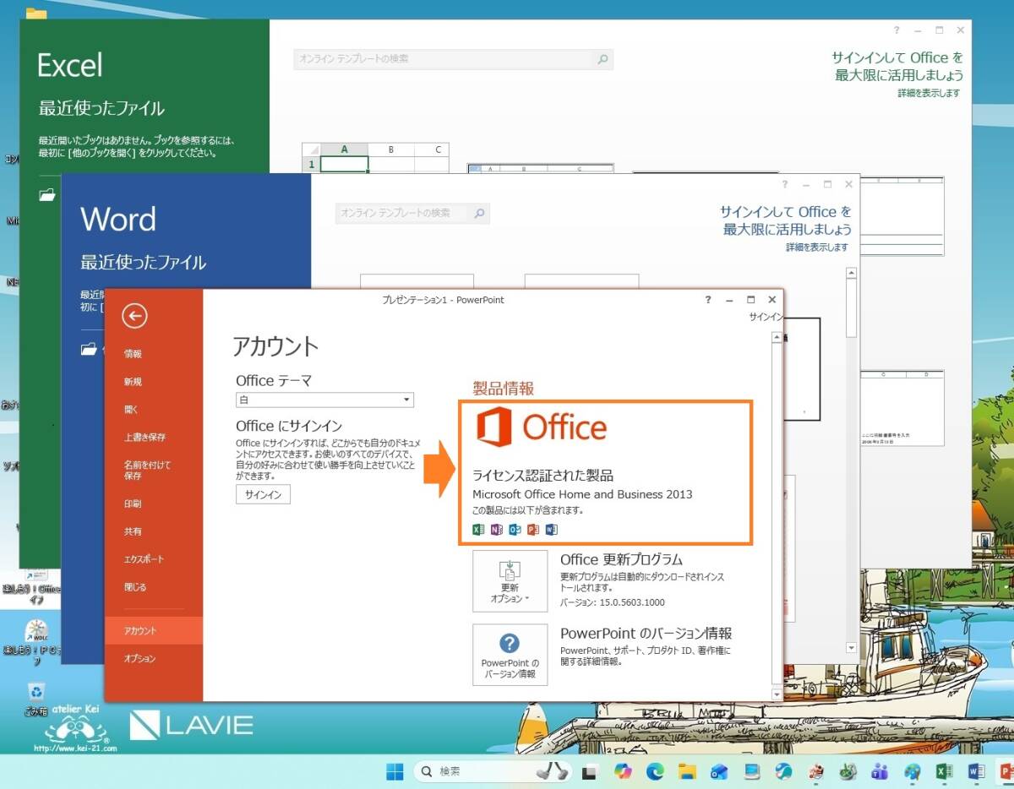The height and width of the screenshot is (789, 1014).
Task: Open the Windows Start menu
Action: 395,771
